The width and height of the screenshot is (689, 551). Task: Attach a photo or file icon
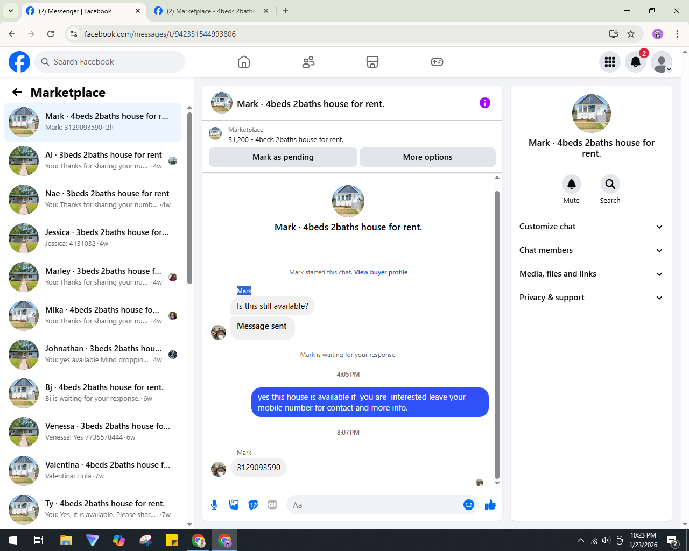(234, 505)
